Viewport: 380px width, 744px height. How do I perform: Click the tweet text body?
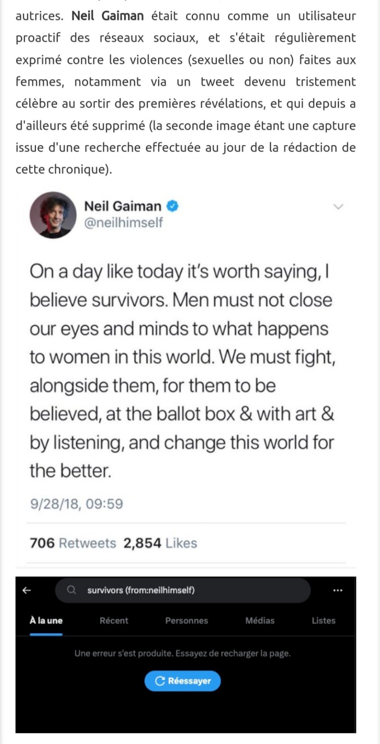click(x=182, y=371)
